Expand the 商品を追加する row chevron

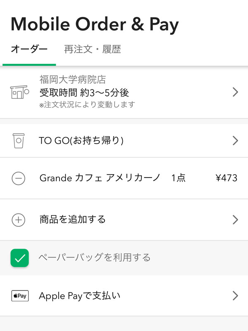point(235,219)
